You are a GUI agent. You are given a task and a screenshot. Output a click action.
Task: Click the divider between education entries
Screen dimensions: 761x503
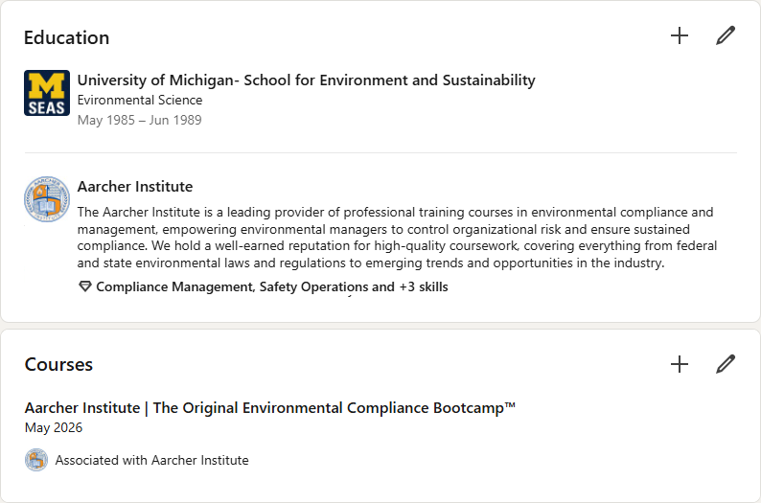(380, 153)
